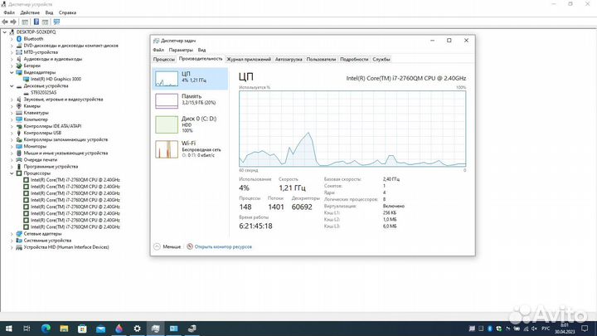Open Settings gear on taskbar

click(x=137, y=329)
